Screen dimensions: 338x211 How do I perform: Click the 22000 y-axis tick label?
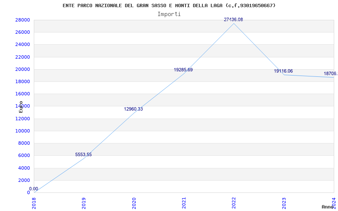tap(22, 57)
